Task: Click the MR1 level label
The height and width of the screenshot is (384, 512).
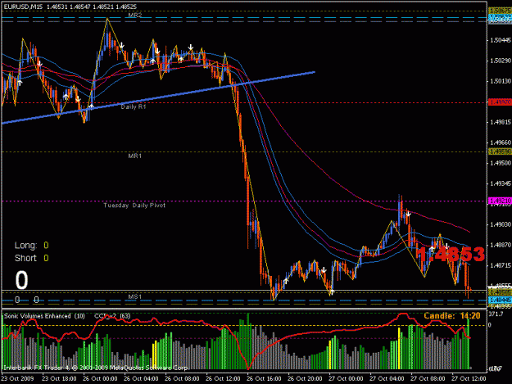Action: point(135,156)
